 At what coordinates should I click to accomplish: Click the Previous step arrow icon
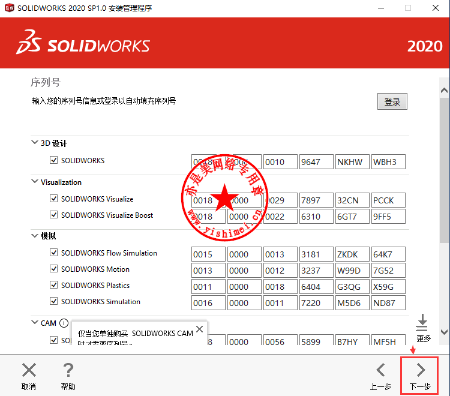[380, 370]
